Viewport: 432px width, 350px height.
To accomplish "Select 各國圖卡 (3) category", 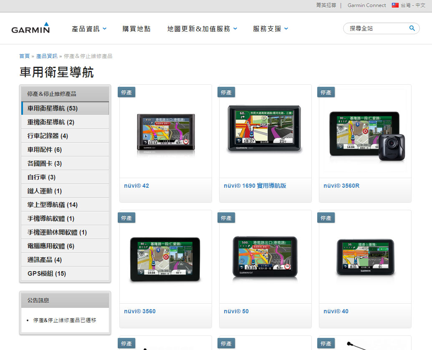I will (65, 163).
